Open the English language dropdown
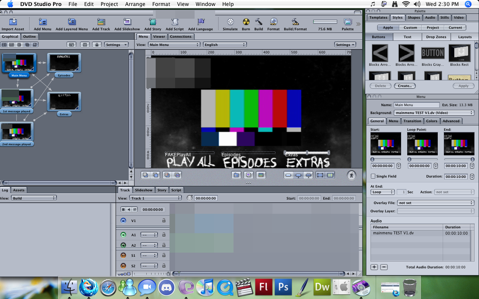 [225, 44]
